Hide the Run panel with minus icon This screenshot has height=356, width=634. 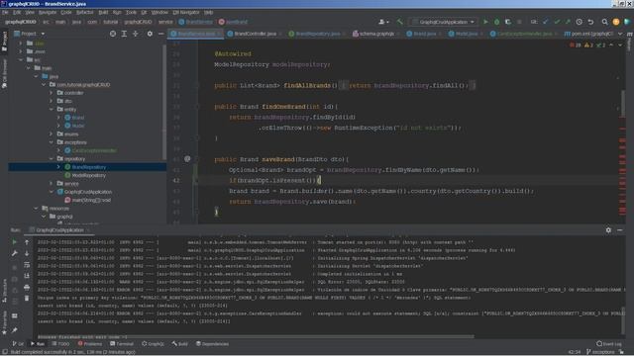(x=620, y=230)
